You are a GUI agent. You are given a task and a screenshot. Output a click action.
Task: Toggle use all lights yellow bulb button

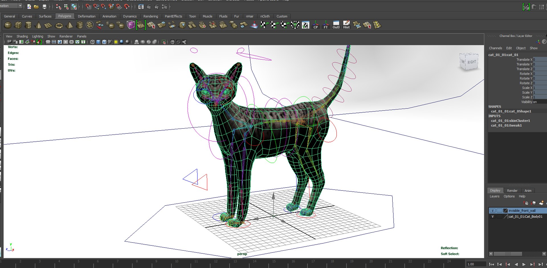point(116,42)
